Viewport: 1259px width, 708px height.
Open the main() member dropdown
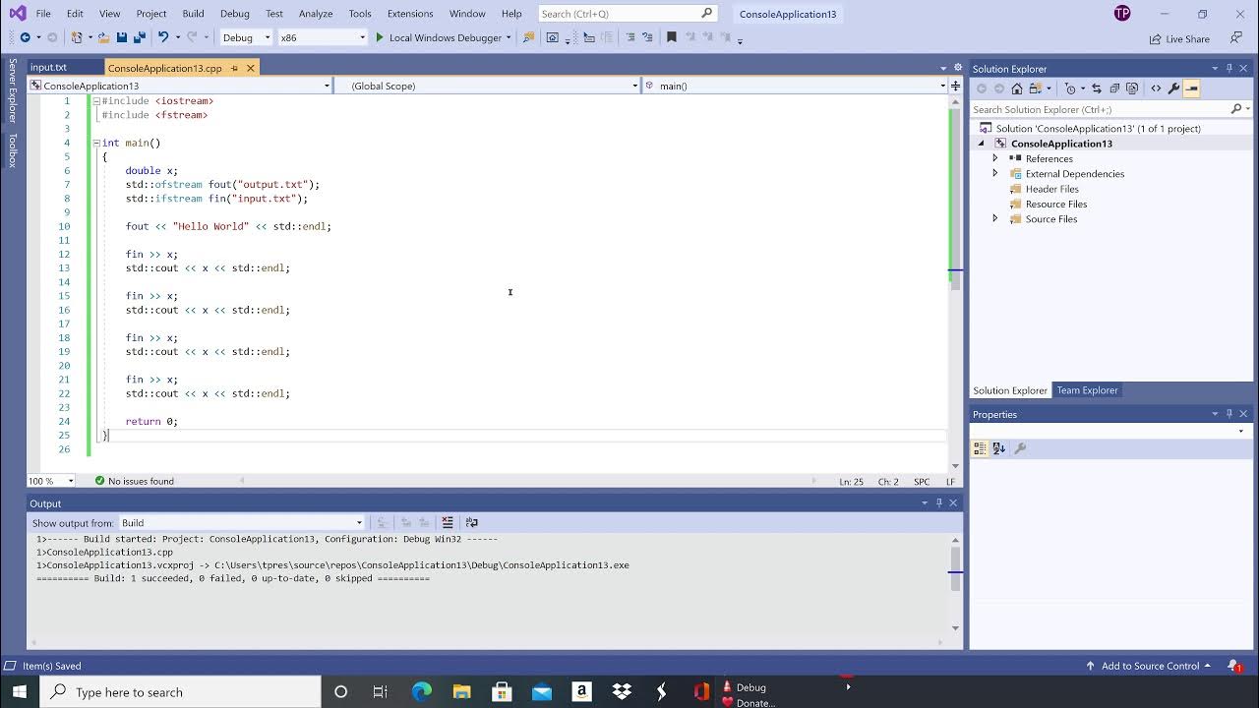[x=795, y=86]
